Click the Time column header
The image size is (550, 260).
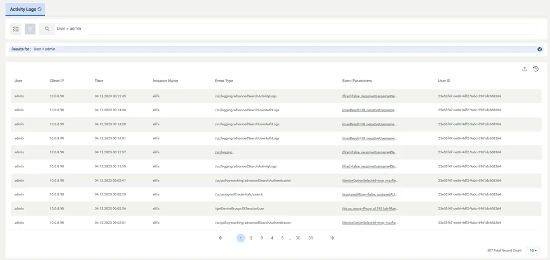tap(99, 81)
